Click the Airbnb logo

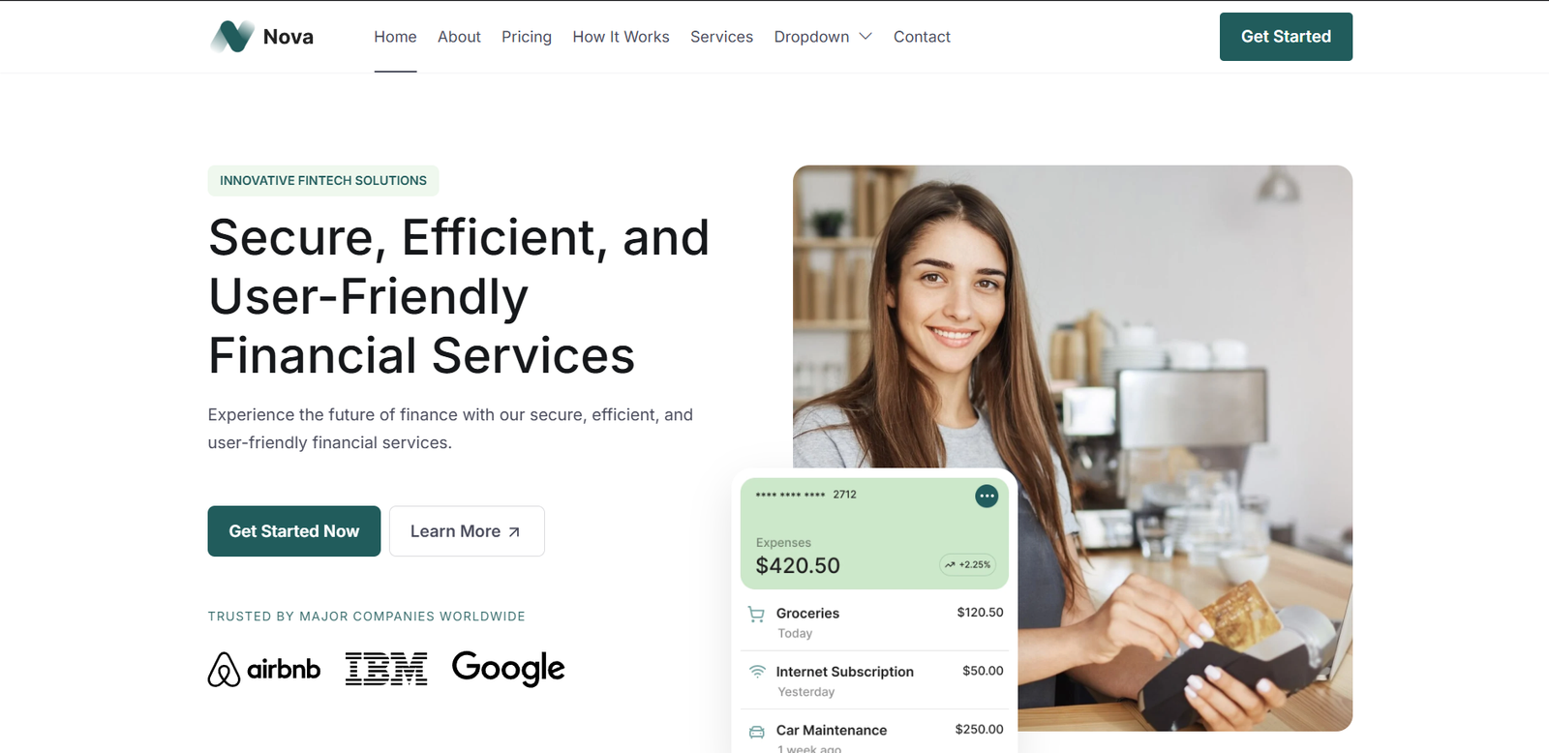pyautogui.click(x=264, y=669)
